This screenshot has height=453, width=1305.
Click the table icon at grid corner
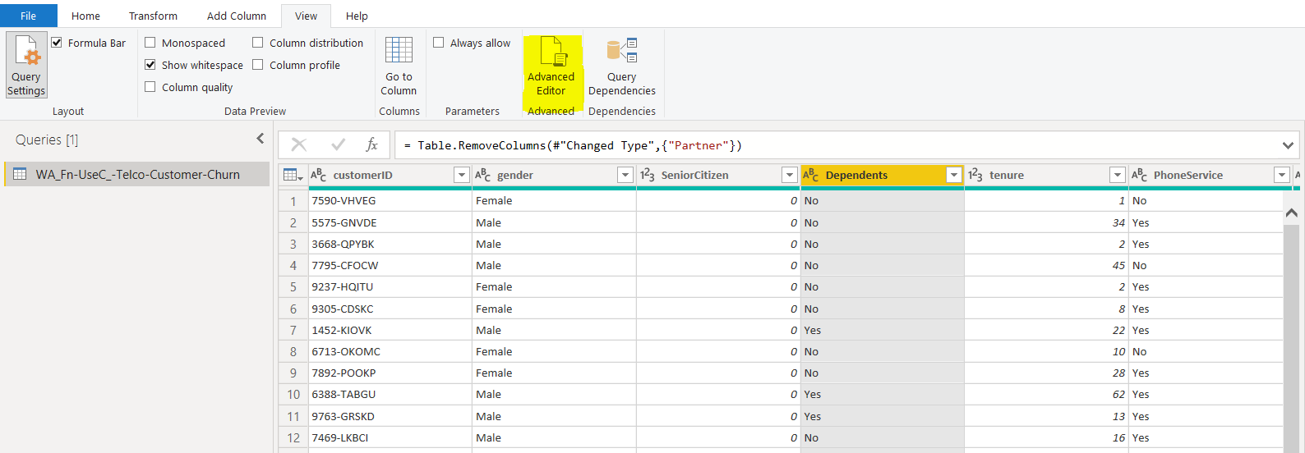point(291,175)
